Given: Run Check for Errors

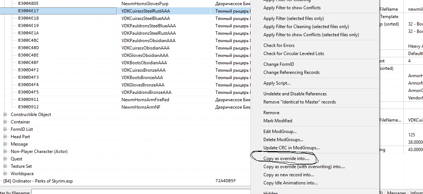Looking at the screenshot, I should (x=279, y=45).
